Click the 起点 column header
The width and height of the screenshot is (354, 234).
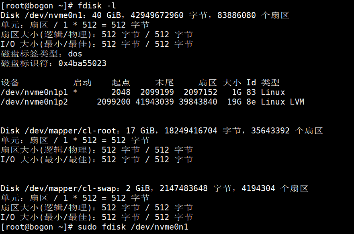click(x=121, y=83)
